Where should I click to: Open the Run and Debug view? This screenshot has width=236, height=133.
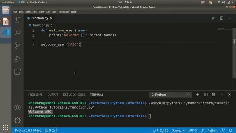(x=17, y=59)
